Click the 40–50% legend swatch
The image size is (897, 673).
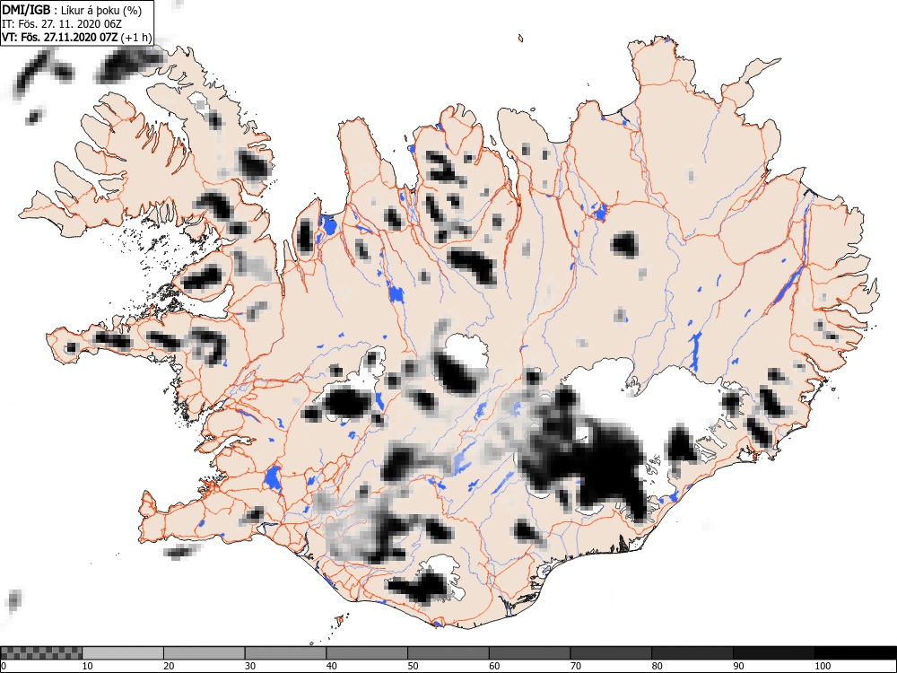tap(367, 653)
